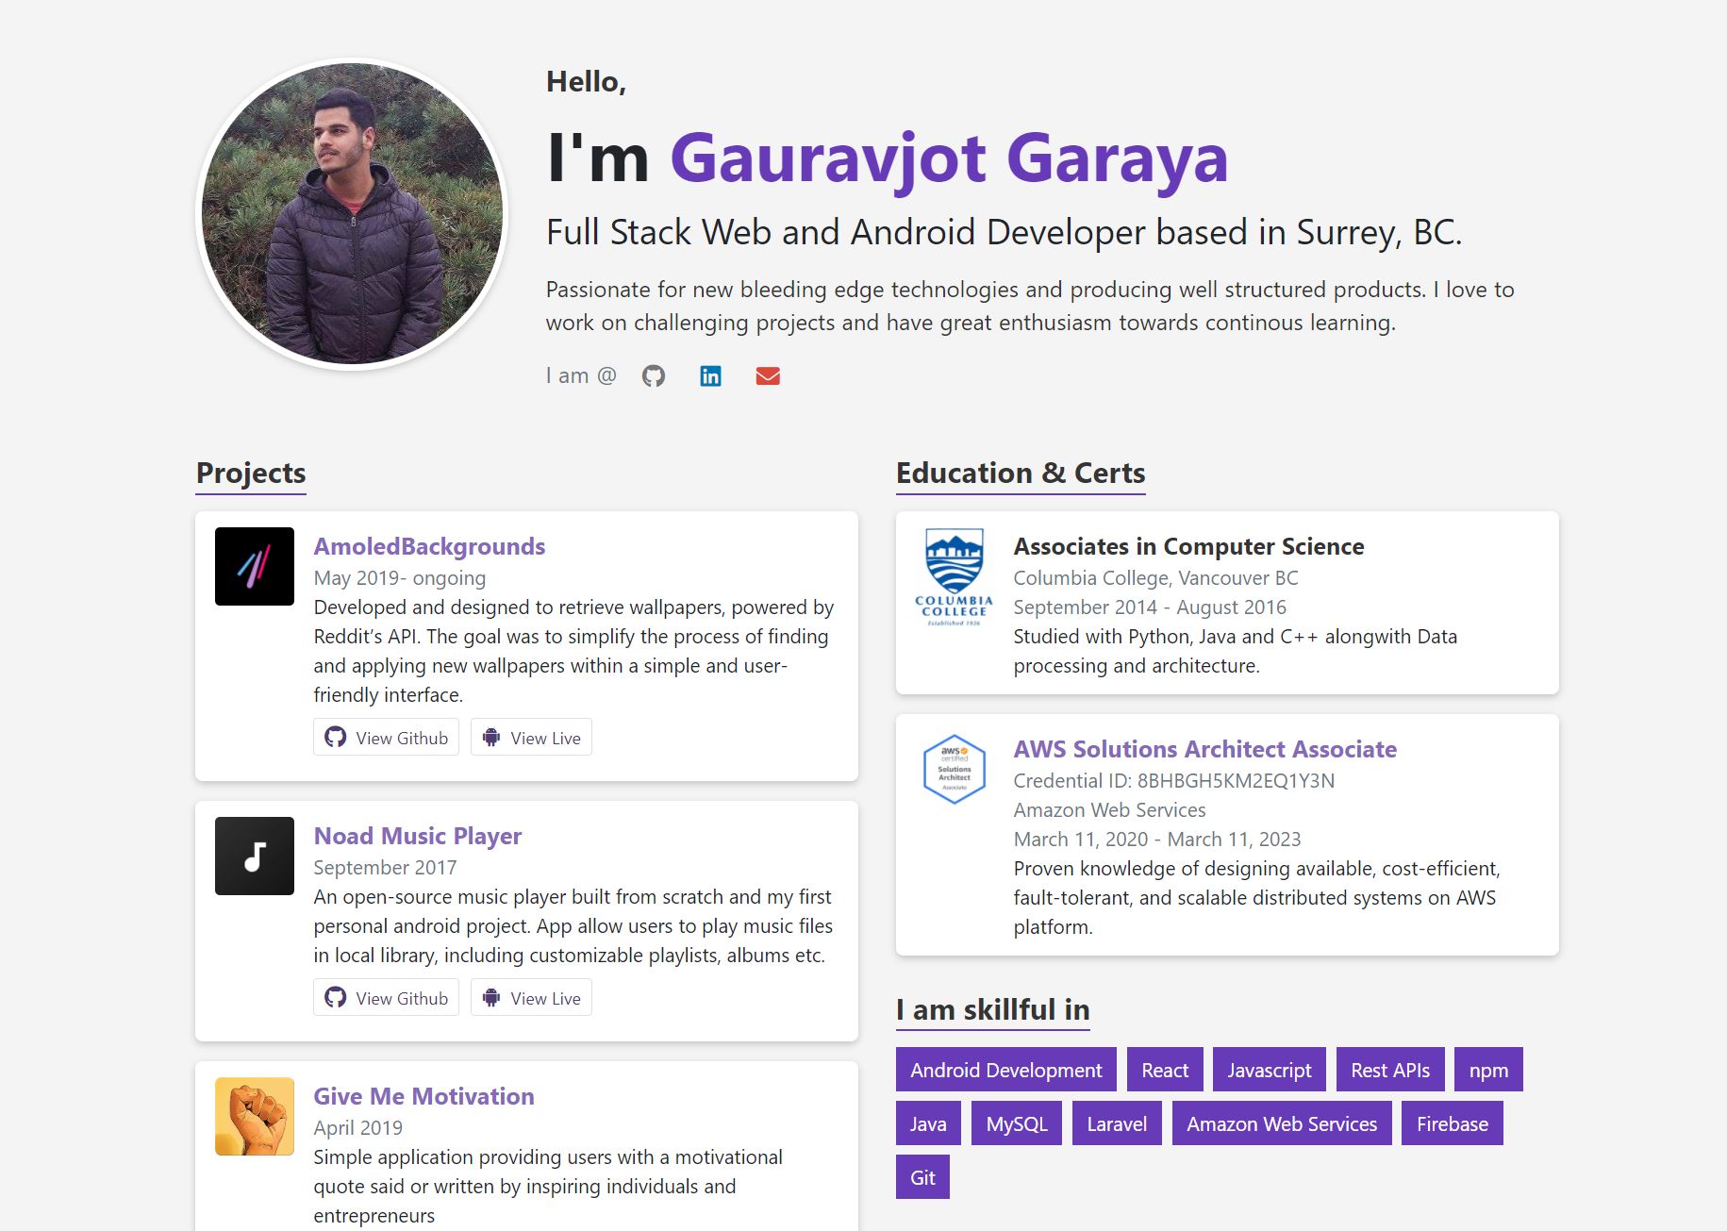Select the Firebase skill tag
The image size is (1727, 1231).
coord(1452,1123)
